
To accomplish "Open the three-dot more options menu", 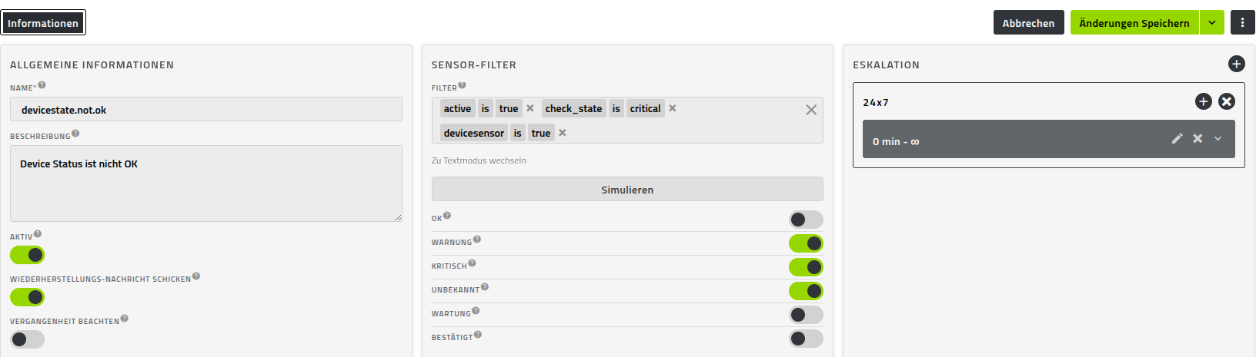I will 1242,23.
